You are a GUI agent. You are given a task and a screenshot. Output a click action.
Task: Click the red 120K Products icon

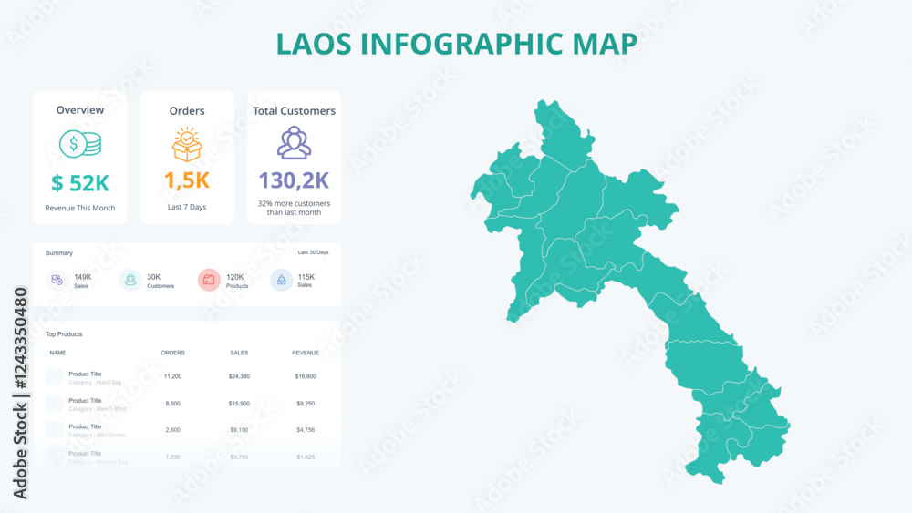click(x=209, y=280)
